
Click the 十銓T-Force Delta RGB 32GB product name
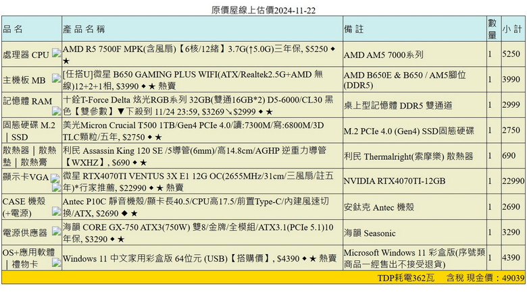click(x=198, y=106)
